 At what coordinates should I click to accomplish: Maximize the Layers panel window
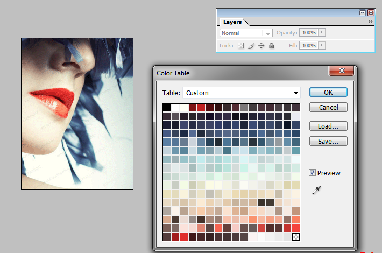coord(362,13)
